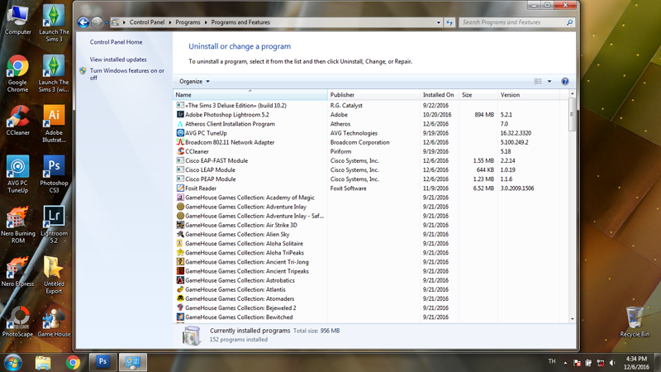Sort by the Publisher column header

click(373, 95)
